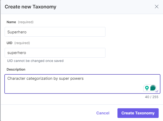The height and width of the screenshot is (121, 163).
Task: Click the dark green Grammarly status icon
Action: [153, 88]
